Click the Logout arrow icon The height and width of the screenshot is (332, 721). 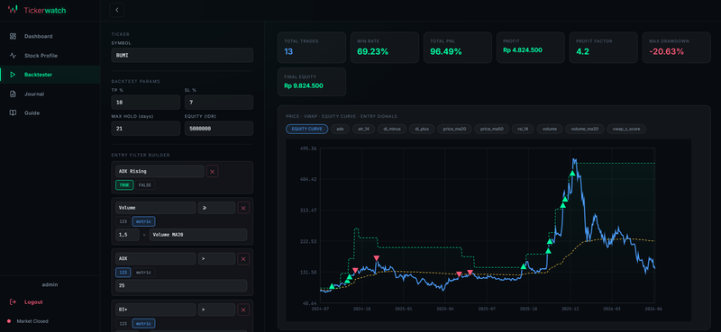coord(13,302)
